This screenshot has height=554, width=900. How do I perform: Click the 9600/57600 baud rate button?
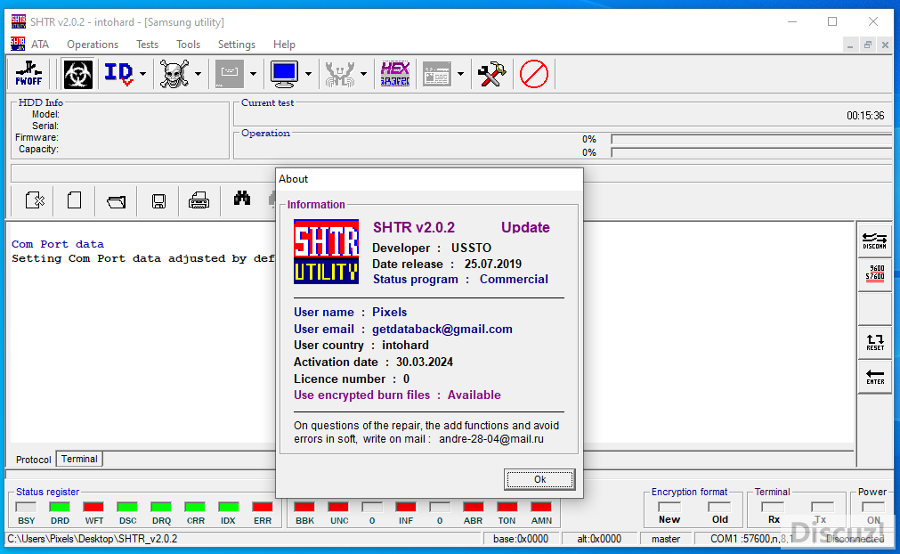875,273
